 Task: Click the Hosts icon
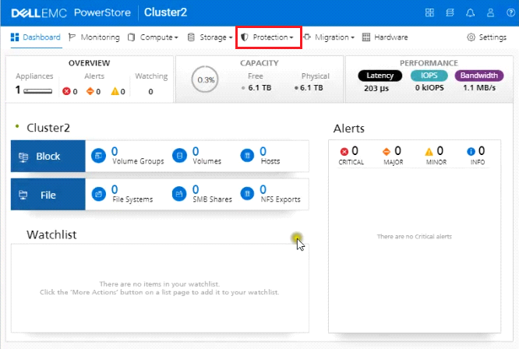(x=247, y=156)
